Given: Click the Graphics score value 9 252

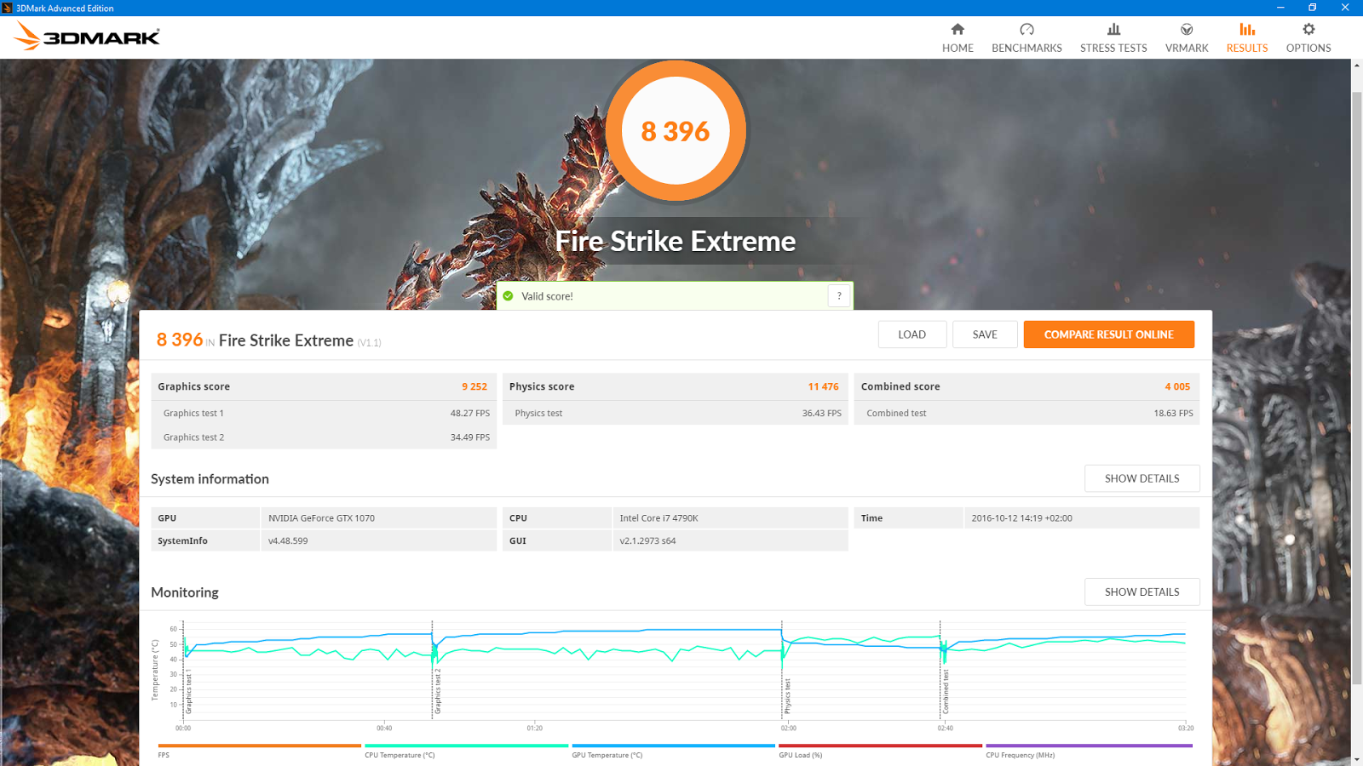Looking at the screenshot, I should [x=474, y=386].
